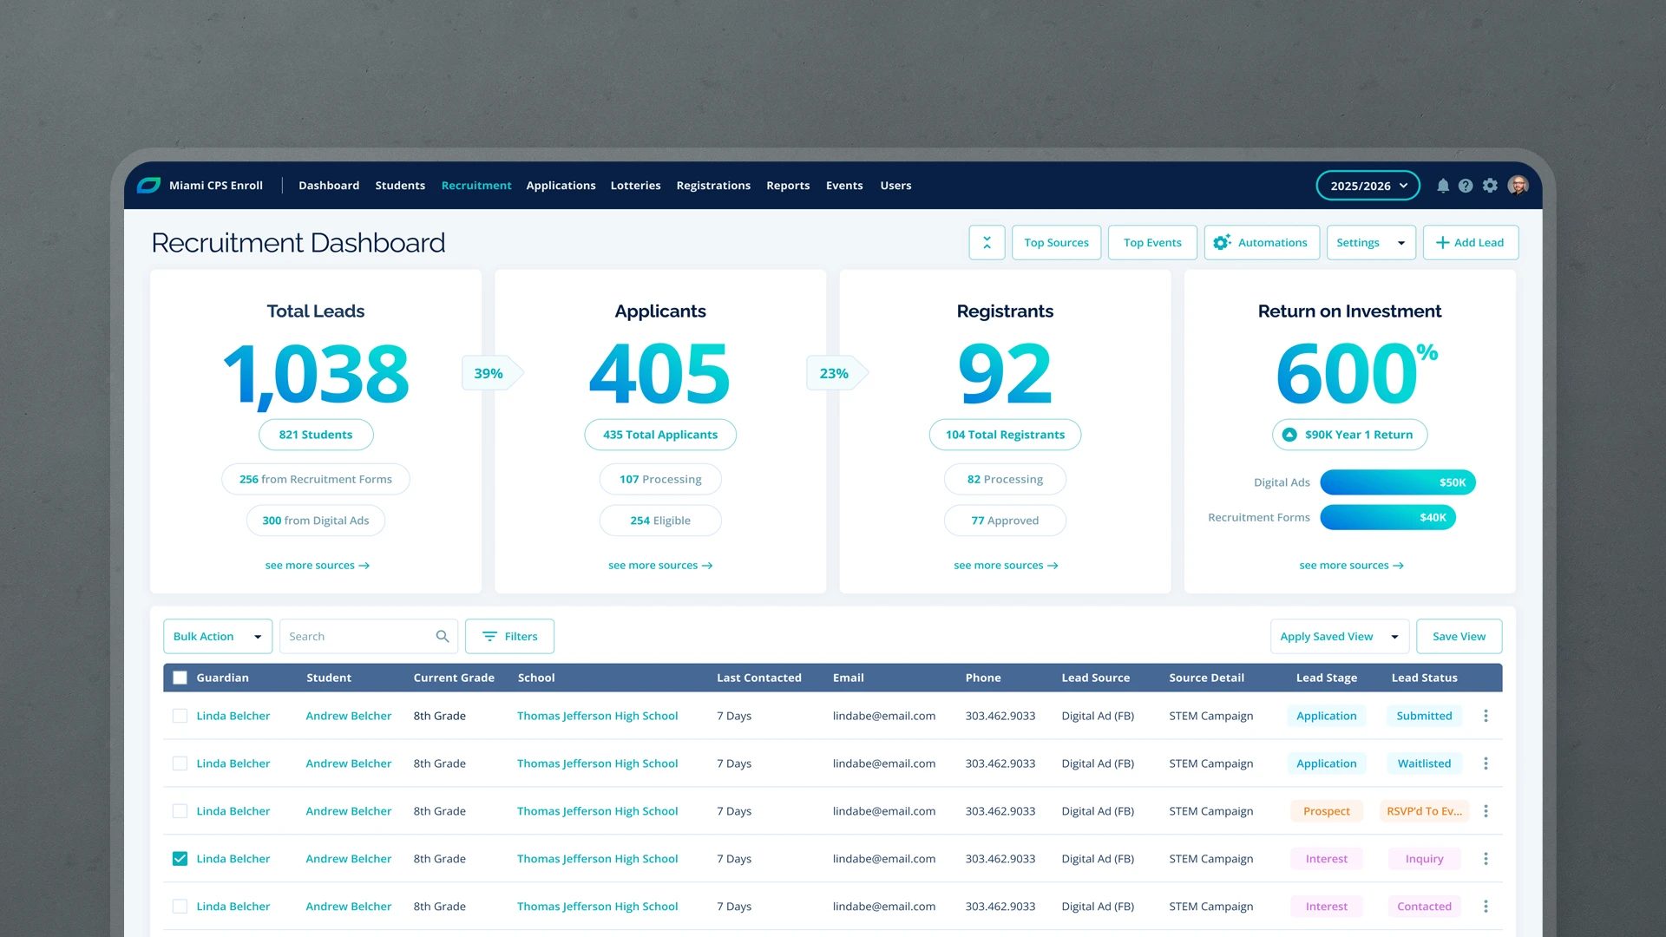Uncheck the selected Inquiry row checkbox

[180, 859]
